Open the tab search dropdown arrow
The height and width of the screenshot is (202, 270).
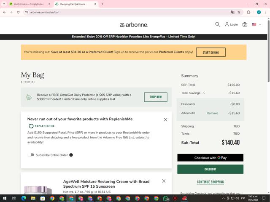point(4,4)
